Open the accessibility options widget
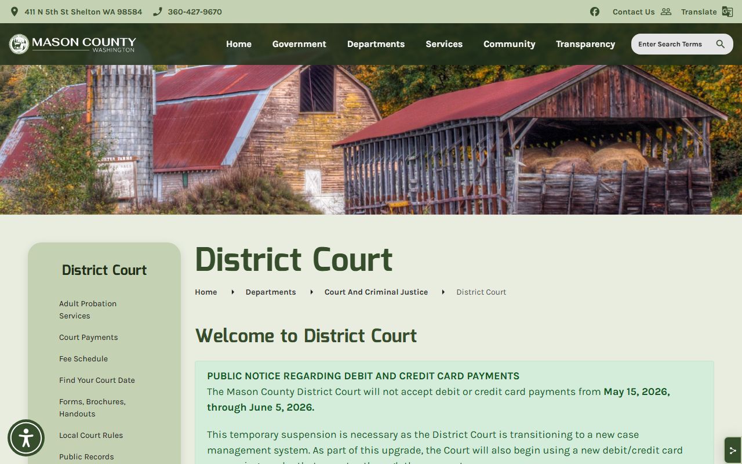 click(x=26, y=438)
